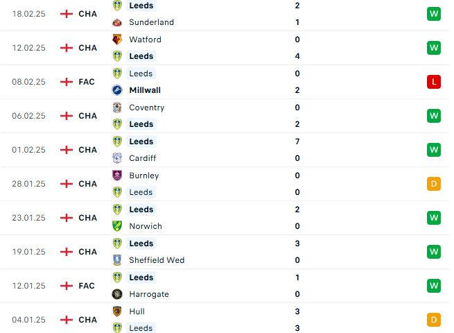Click the red L result badge
Screen dimensions: 454x333
(x=434, y=82)
